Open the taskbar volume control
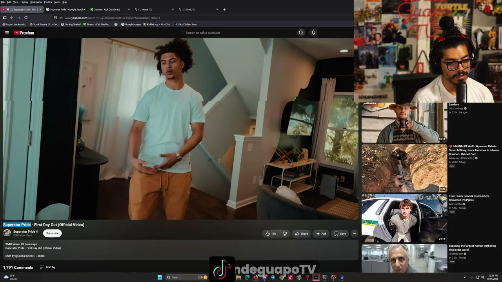This screenshot has height=282, width=502. point(482,277)
